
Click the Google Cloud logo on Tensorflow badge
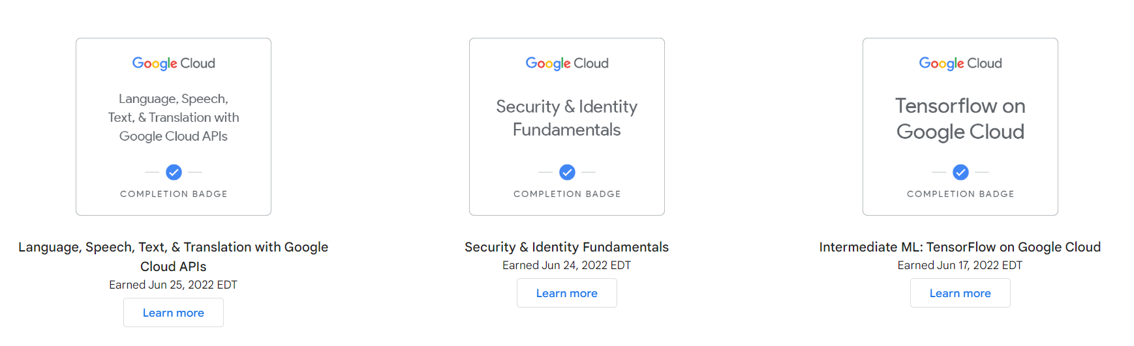click(x=960, y=63)
